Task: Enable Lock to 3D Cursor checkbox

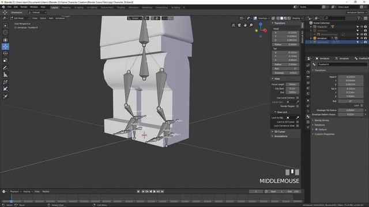Action: (298, 122)
